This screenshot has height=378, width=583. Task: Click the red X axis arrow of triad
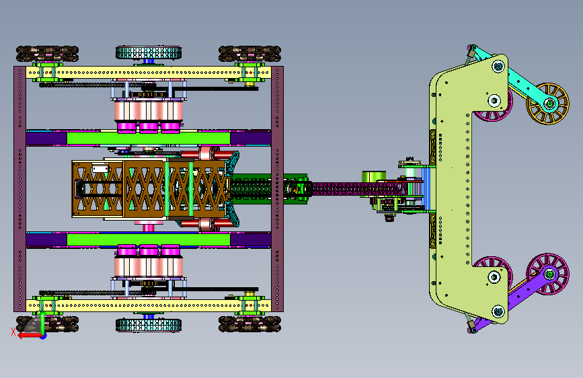[30, 336]
